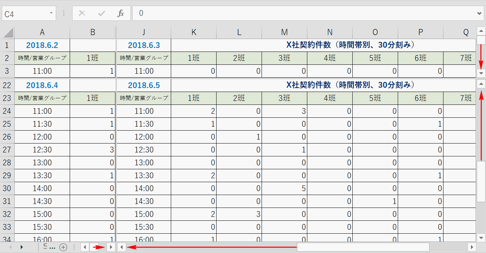This screenshot has height=253, width=486.
Task: Click the date cell 2018.6.3
Action: pyautogui.click(x=144, y=45)
